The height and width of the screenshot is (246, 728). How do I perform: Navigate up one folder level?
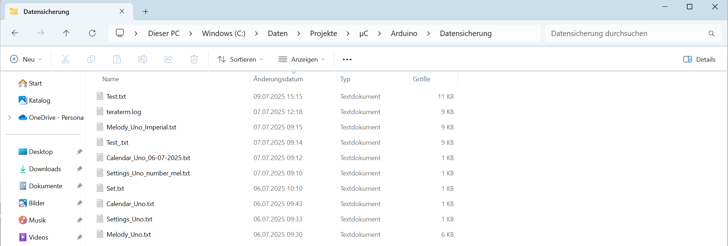(66, 33)
